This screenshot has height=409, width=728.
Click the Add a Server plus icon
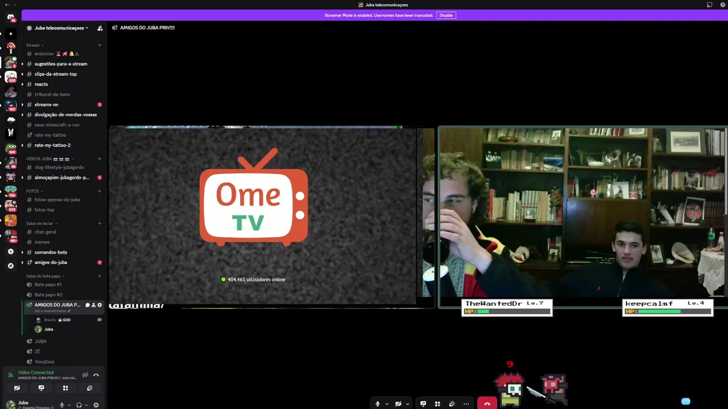[x=11, y=252]
